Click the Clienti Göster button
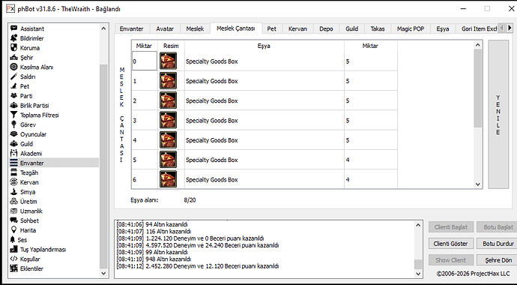The width and height of the screenshot is (517, 285). point(451,244)
